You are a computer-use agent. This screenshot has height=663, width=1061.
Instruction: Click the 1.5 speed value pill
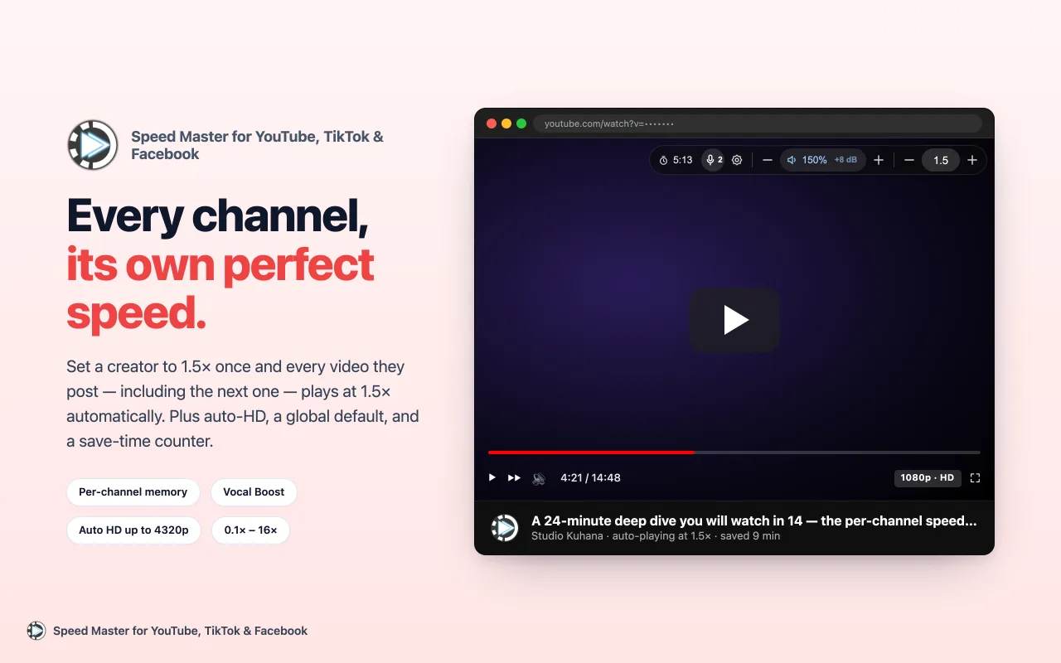941,160
